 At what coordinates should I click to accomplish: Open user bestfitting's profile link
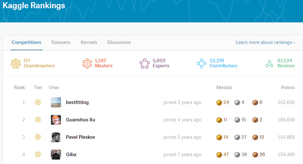click(x=77, y=102)
